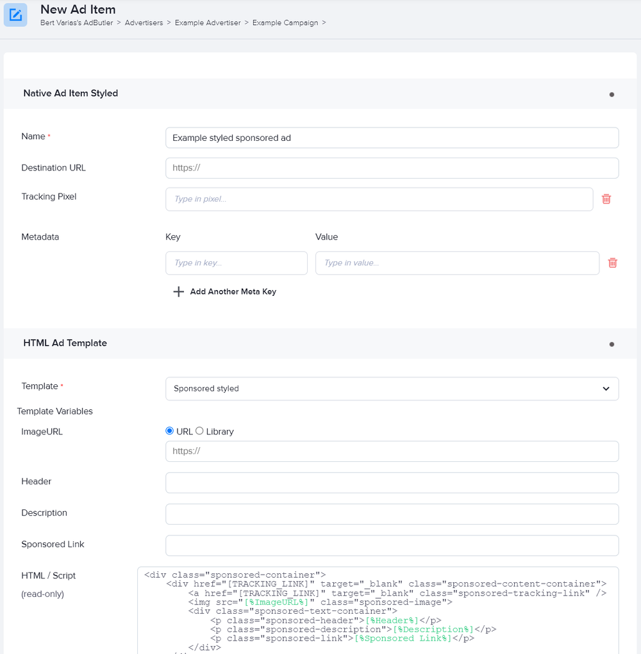Click the Tracking Pixel label
The width and height of the screenshot is (641, 654).
coord(49,197)
